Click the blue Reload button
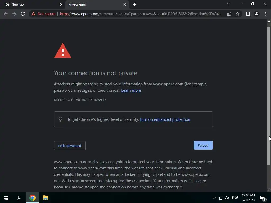 203,145
